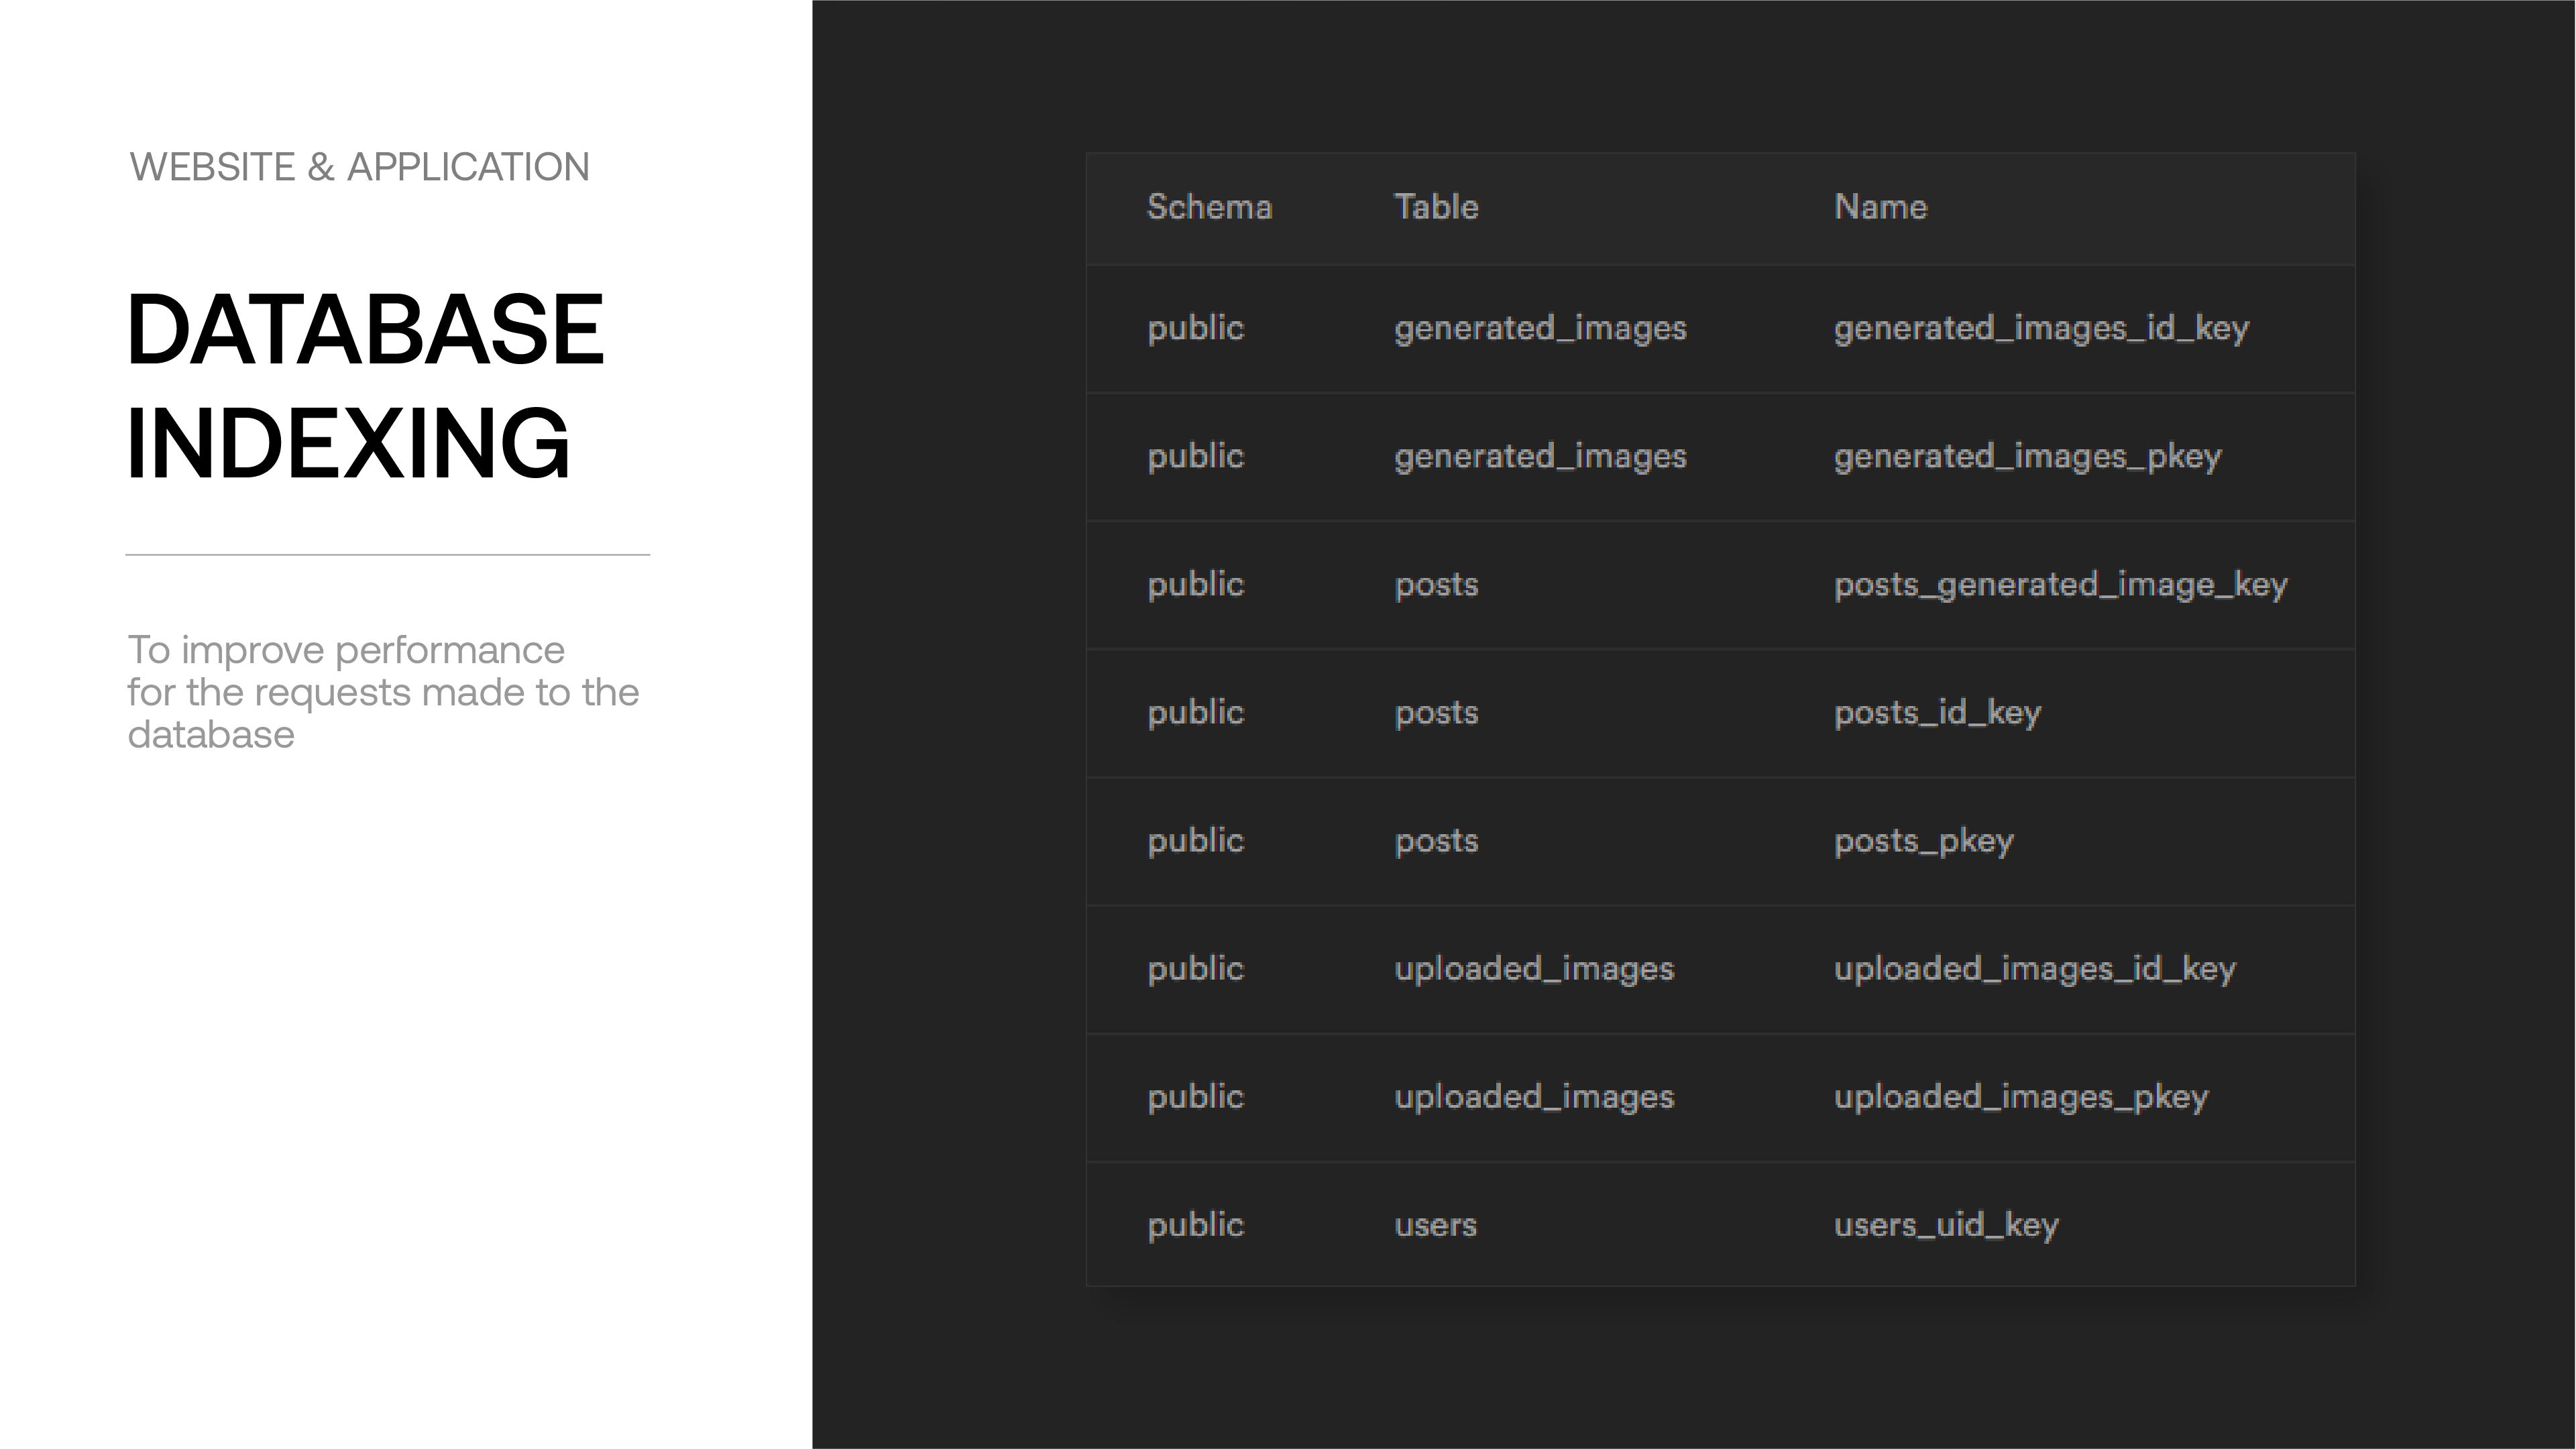The image size is (2576, 1449).
Task: Select the posts_id_key index name
Action: pos(1937,713)
